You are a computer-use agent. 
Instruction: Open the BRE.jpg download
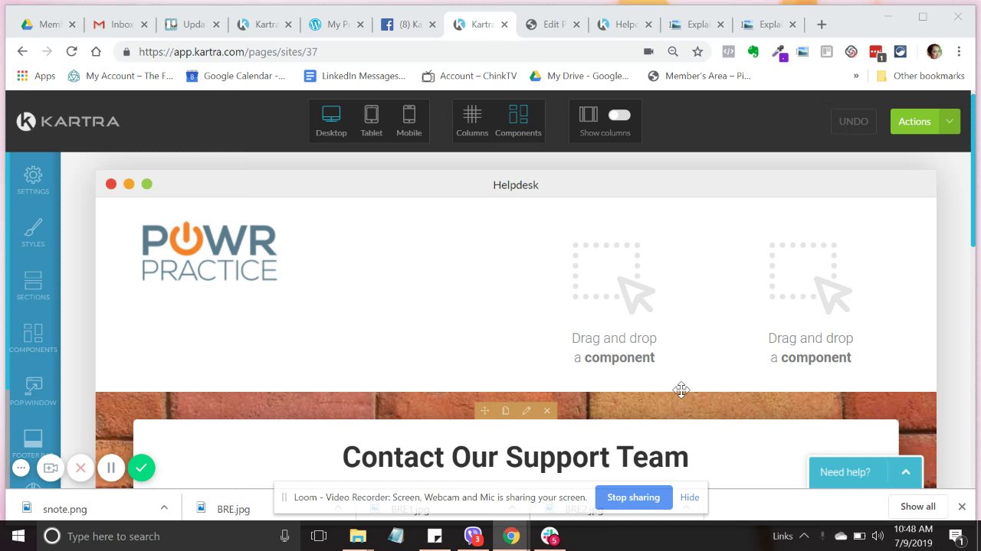(x=233, y=509)
